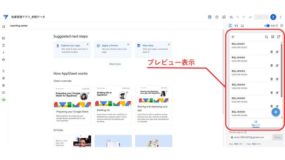Image resolution: width=285 pixels, height=160 pixels.
Task: Click the main content vertical scrollbar
Action: [223, 72]
